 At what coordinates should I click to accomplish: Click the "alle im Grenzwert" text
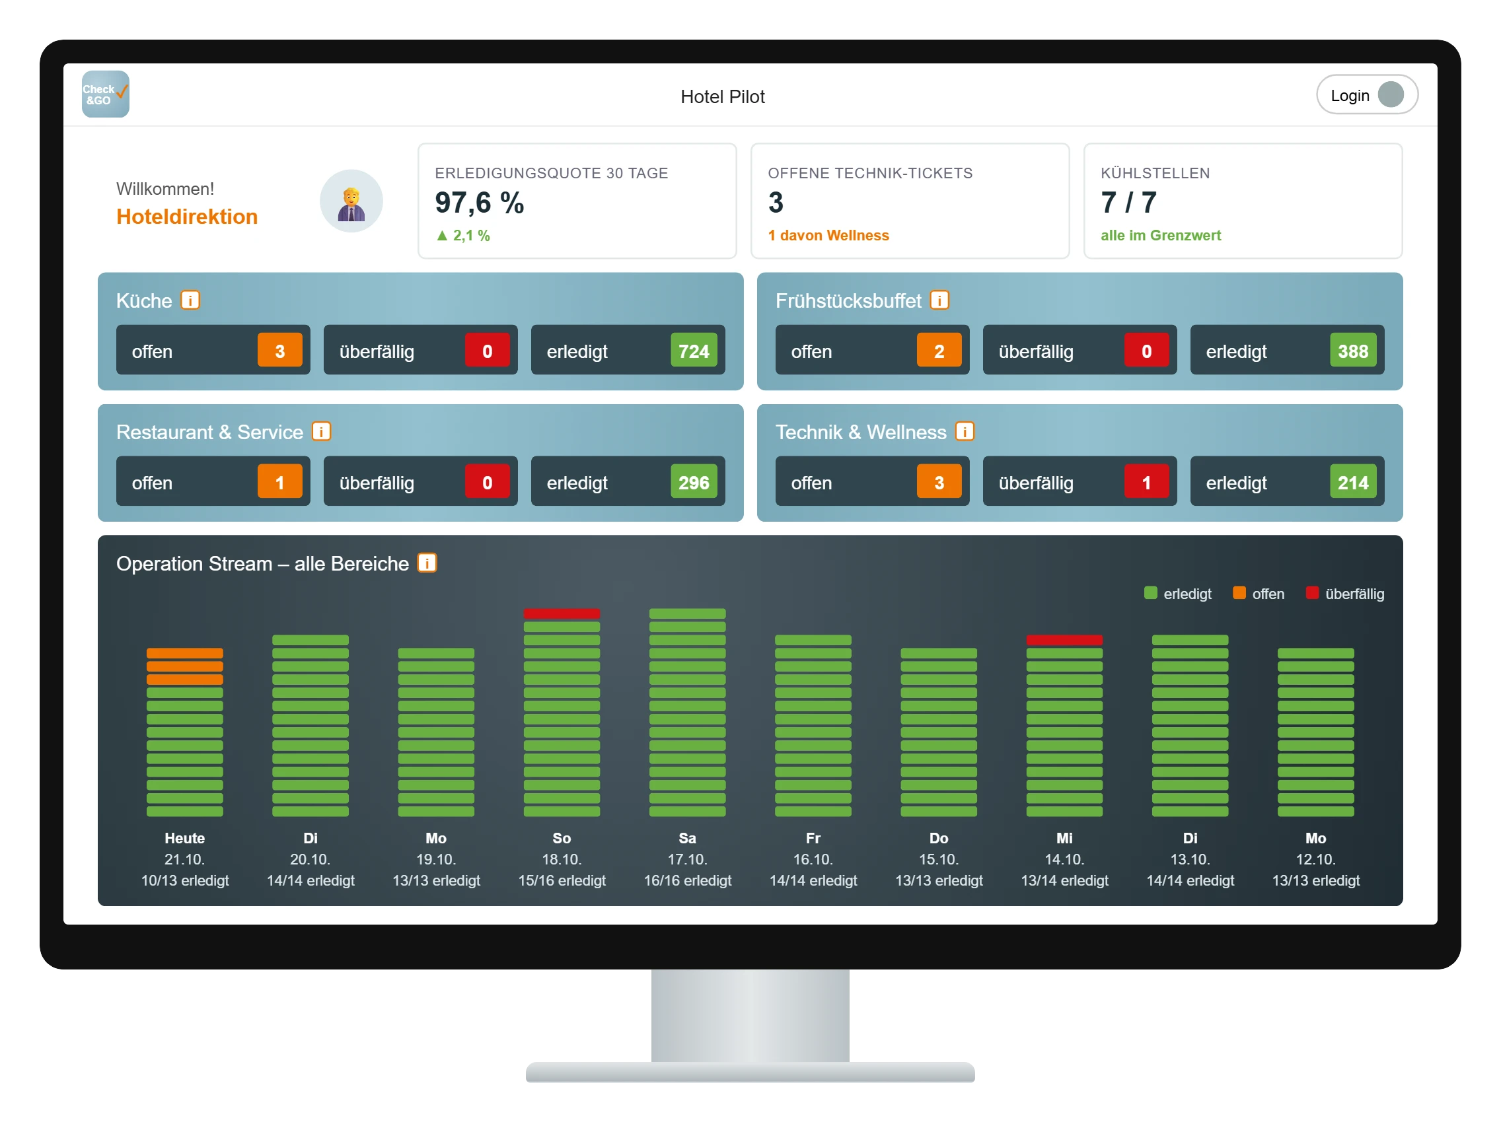tap(1160, 235)
